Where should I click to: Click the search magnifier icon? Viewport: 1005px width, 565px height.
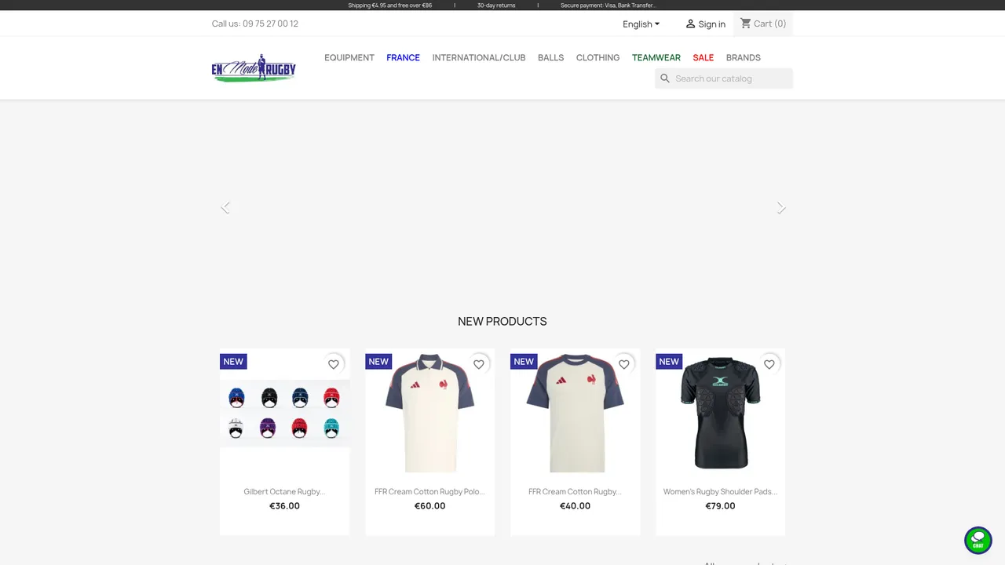(x=665, y=78)
